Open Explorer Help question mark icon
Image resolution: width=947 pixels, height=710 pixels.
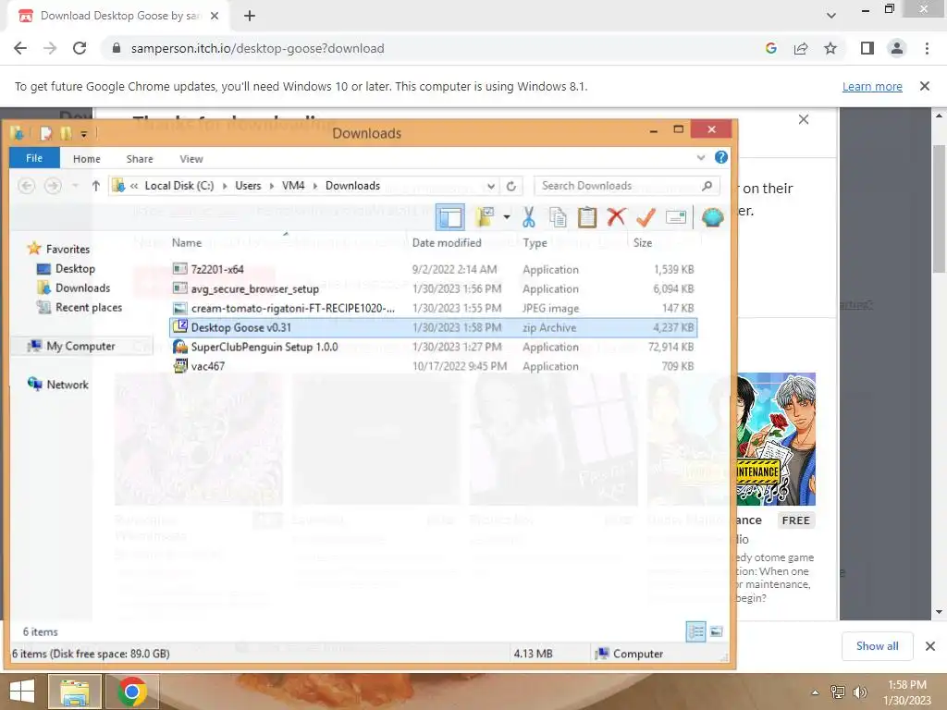(x=721, y=157)
